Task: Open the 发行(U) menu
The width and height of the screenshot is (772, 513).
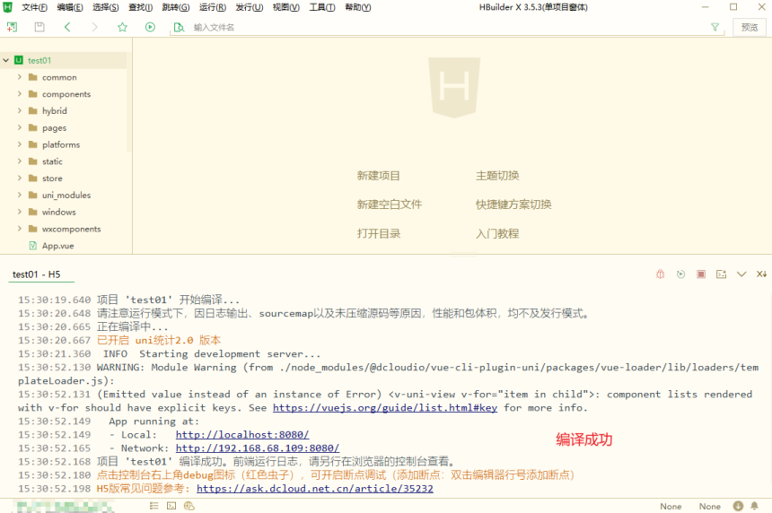Action: 250,7
